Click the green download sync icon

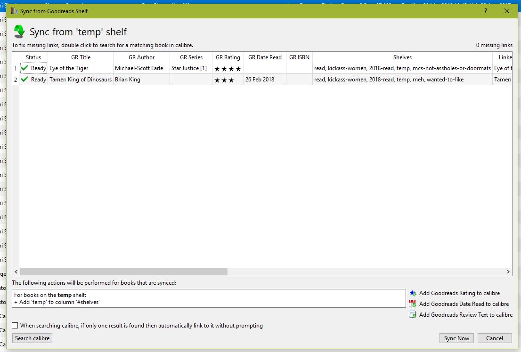coord(19,32)
